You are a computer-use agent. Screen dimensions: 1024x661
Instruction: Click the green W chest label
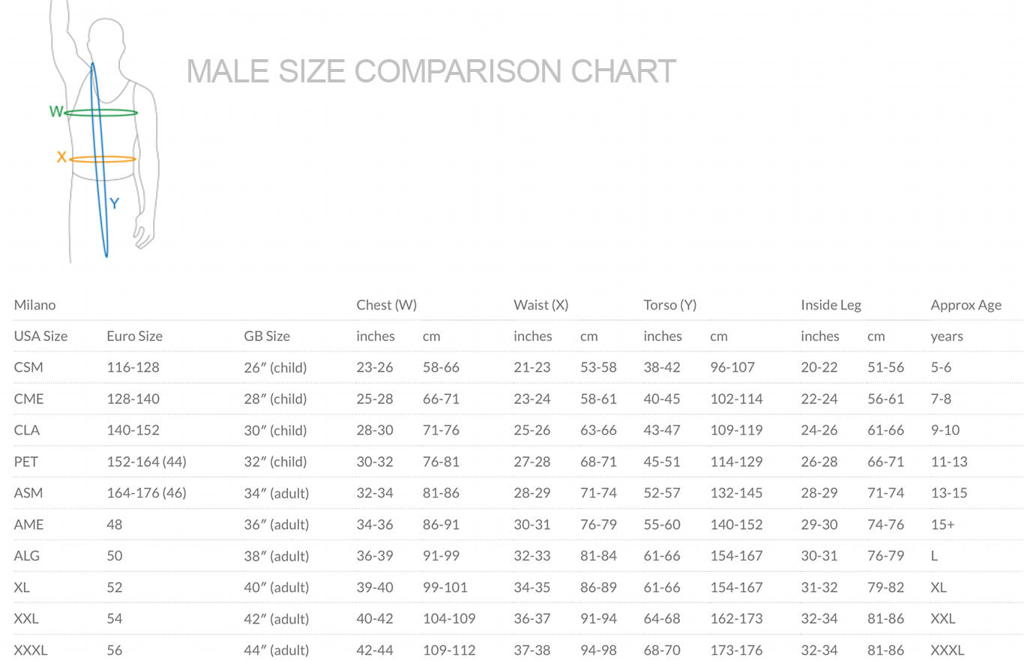click(x=55, y=112)
